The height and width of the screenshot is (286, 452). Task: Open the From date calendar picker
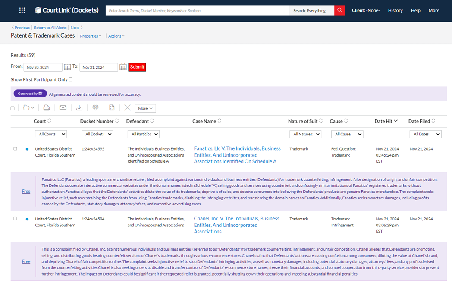pos(67,67)
